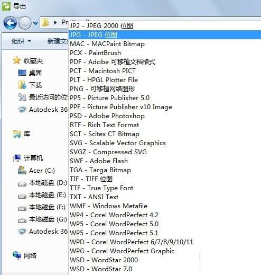The height and width of the screenshot is (275, 261).
Task: Click the 新建文件夹 button
Action: (x=58, y=41)
